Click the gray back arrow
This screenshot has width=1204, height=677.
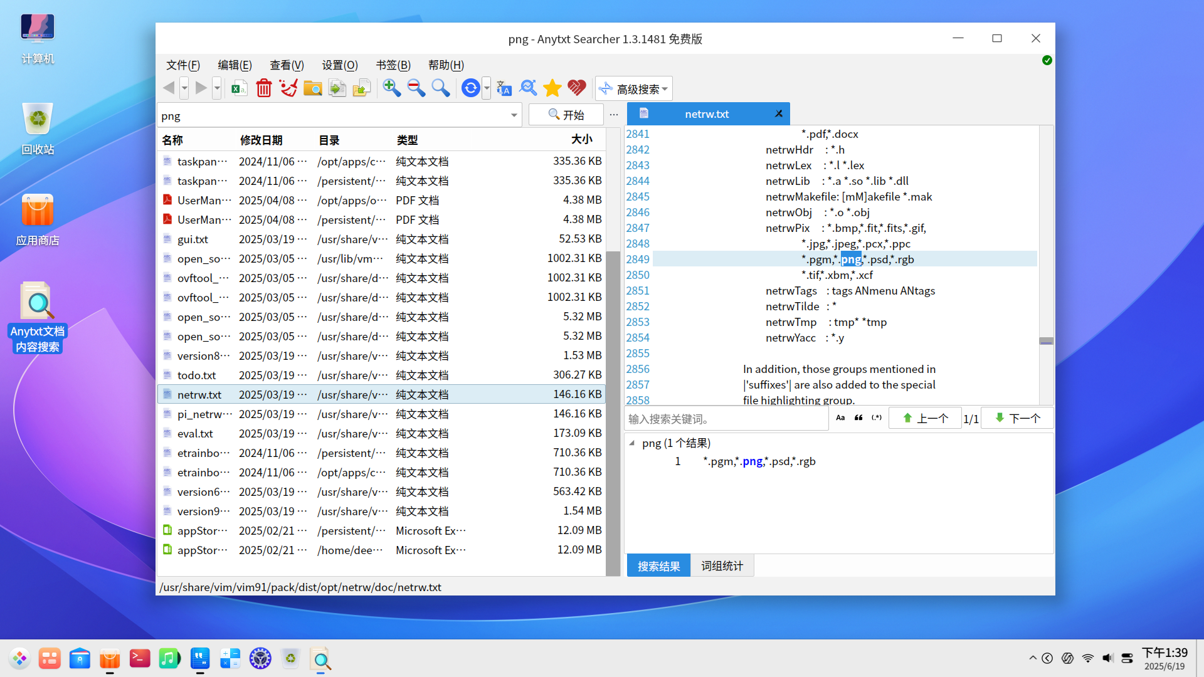pyautogui.click(x=169, y=88)
